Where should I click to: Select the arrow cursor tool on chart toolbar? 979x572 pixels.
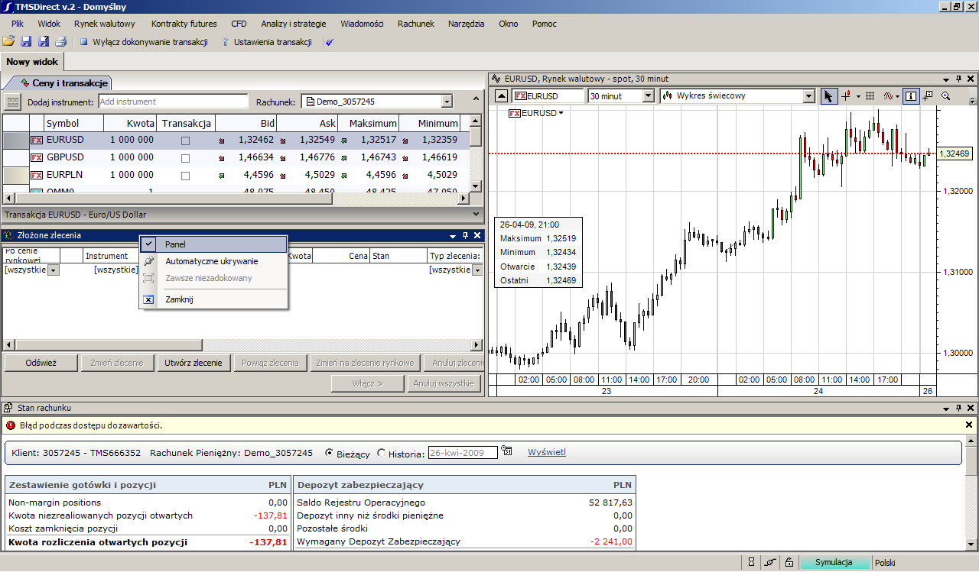[829, 96]
